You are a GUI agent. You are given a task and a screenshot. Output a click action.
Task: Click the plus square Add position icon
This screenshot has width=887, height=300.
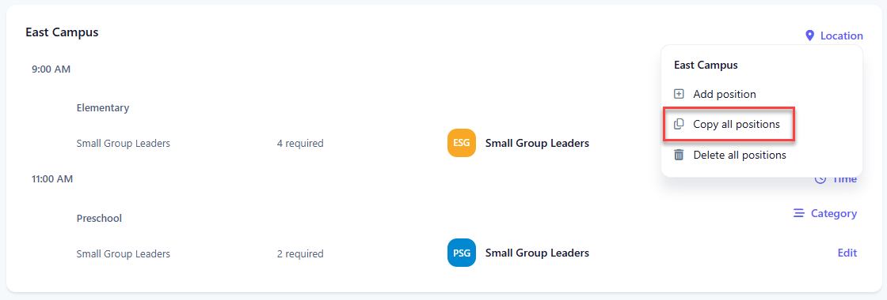point(680,94)
